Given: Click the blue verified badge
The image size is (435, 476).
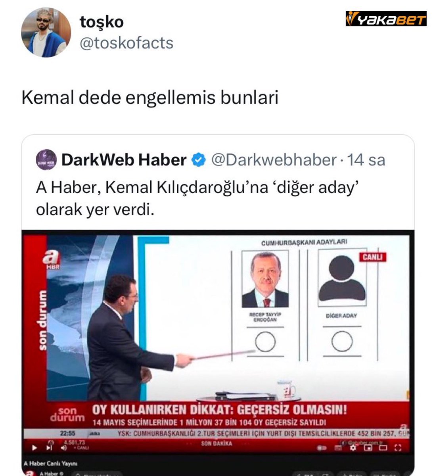Looking at the screenshot, I should pyautogui.click(x=199, y=160).
